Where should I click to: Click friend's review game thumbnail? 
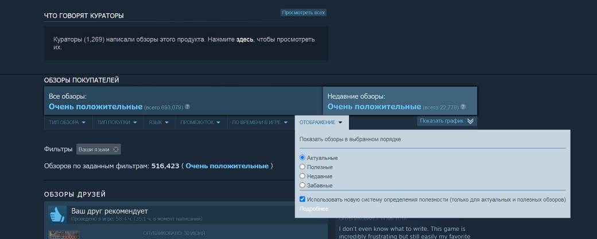point(64,234)
